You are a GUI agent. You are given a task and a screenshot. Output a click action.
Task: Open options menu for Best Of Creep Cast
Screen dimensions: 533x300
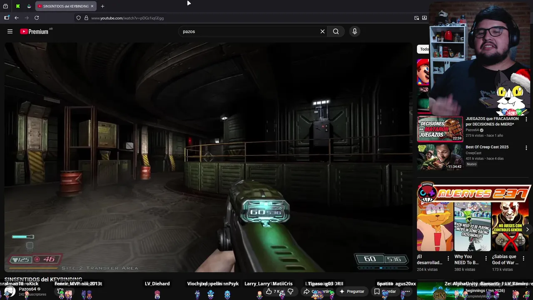tap(526, 147)
